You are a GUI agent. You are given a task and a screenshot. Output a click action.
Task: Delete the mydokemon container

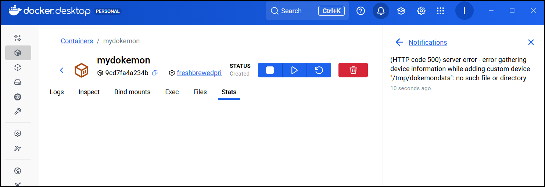pos(353,70)
